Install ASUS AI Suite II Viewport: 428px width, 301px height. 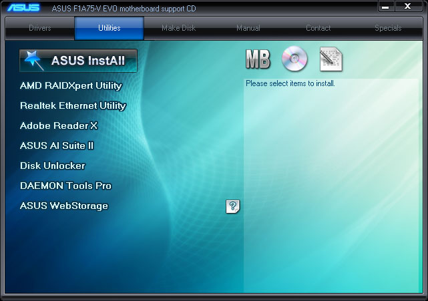(57, 145)
